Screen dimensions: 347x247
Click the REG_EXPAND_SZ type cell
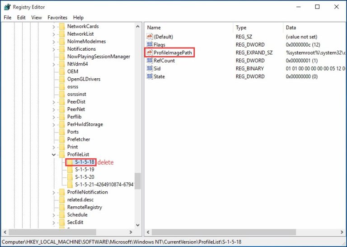point(254,52)
